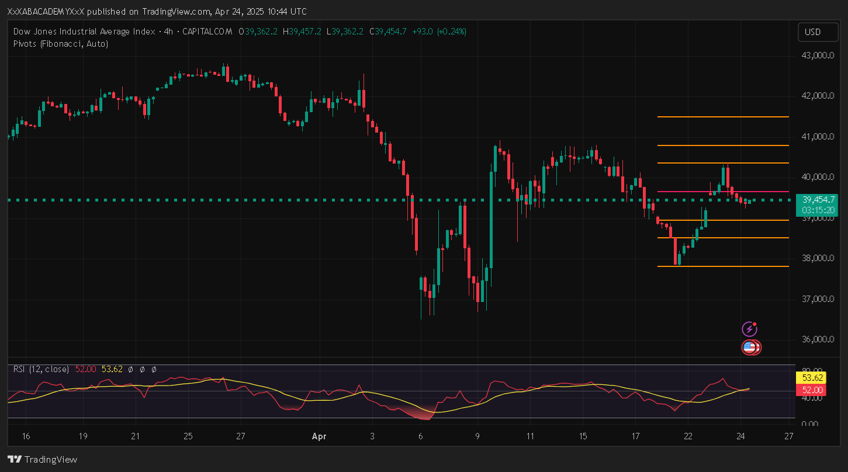Click the 27 date label at far right
Image resolution: width=848 pixels, height=472 pixels.
click(x=789, y=436)
